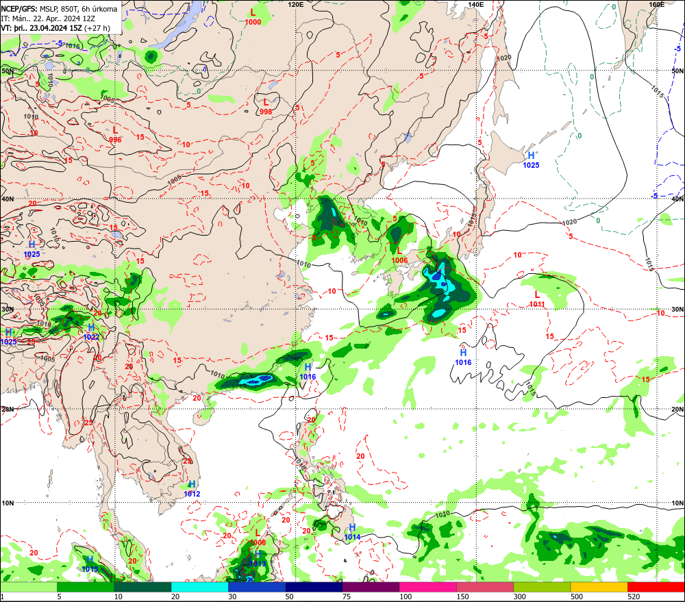Click the legend value '520'
The width and height of the screenshot is (685, 602).
click(x=634, y=597)
